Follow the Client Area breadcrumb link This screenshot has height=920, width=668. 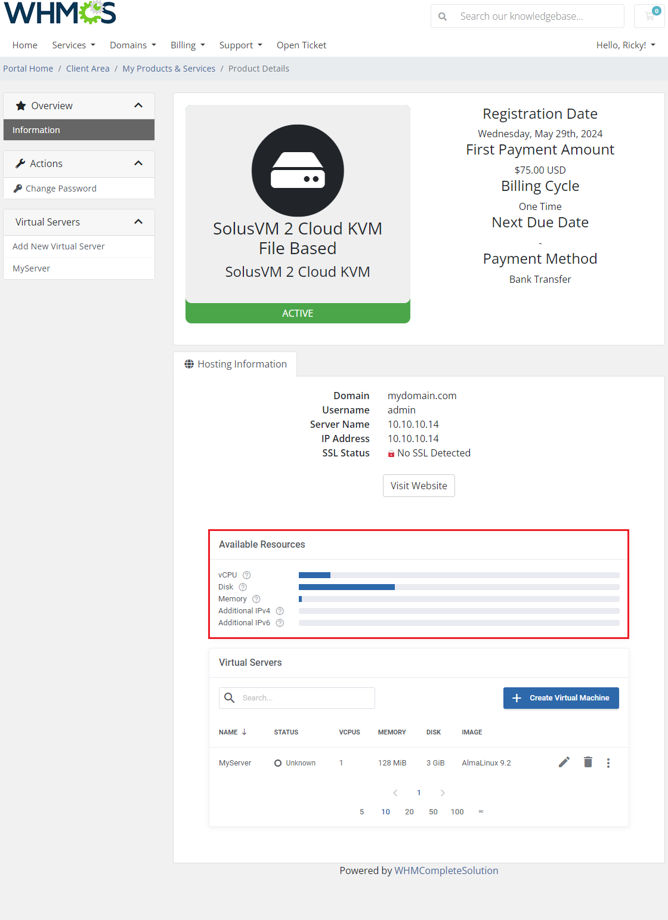[88, 69]
